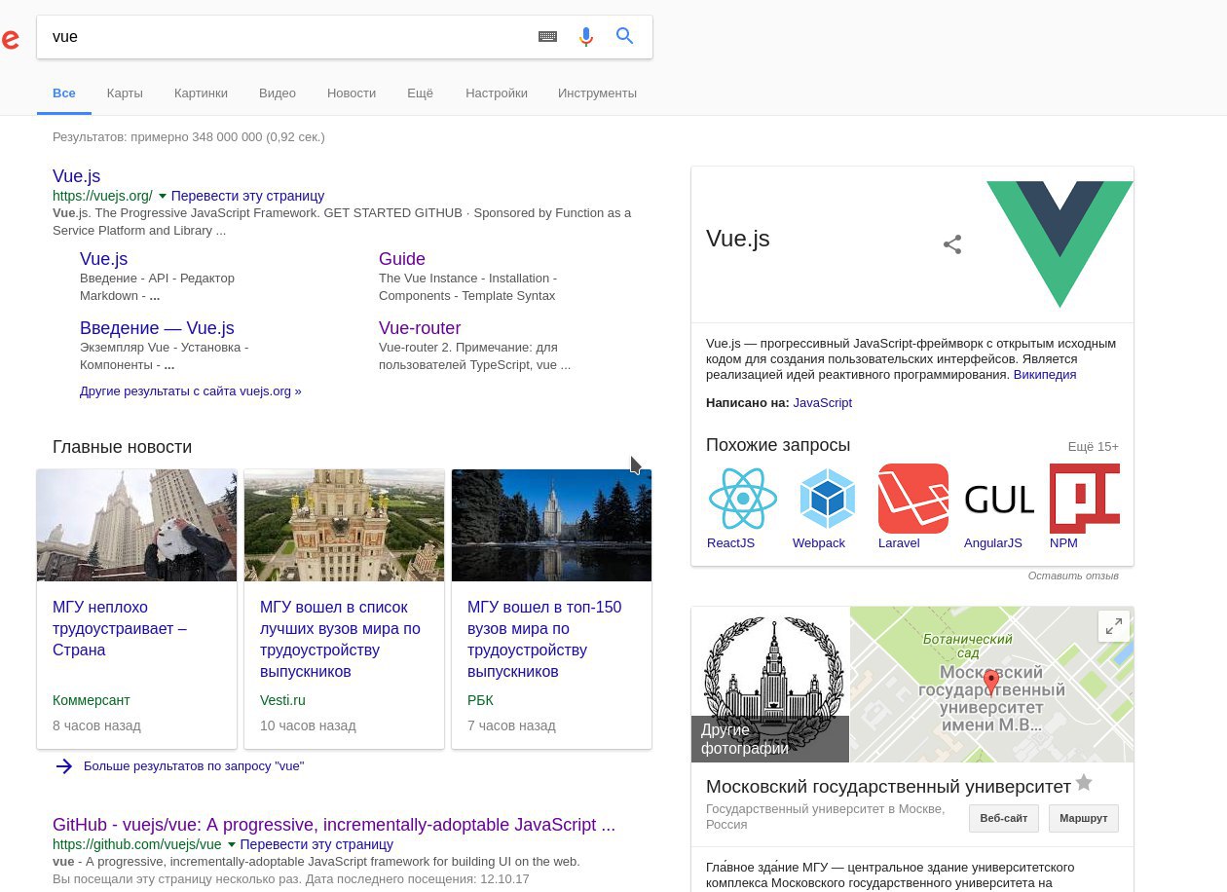The height and width of the screenshot is (892, 1227).
Task: Open the NPM related search icon
Action: [1085, 499]
